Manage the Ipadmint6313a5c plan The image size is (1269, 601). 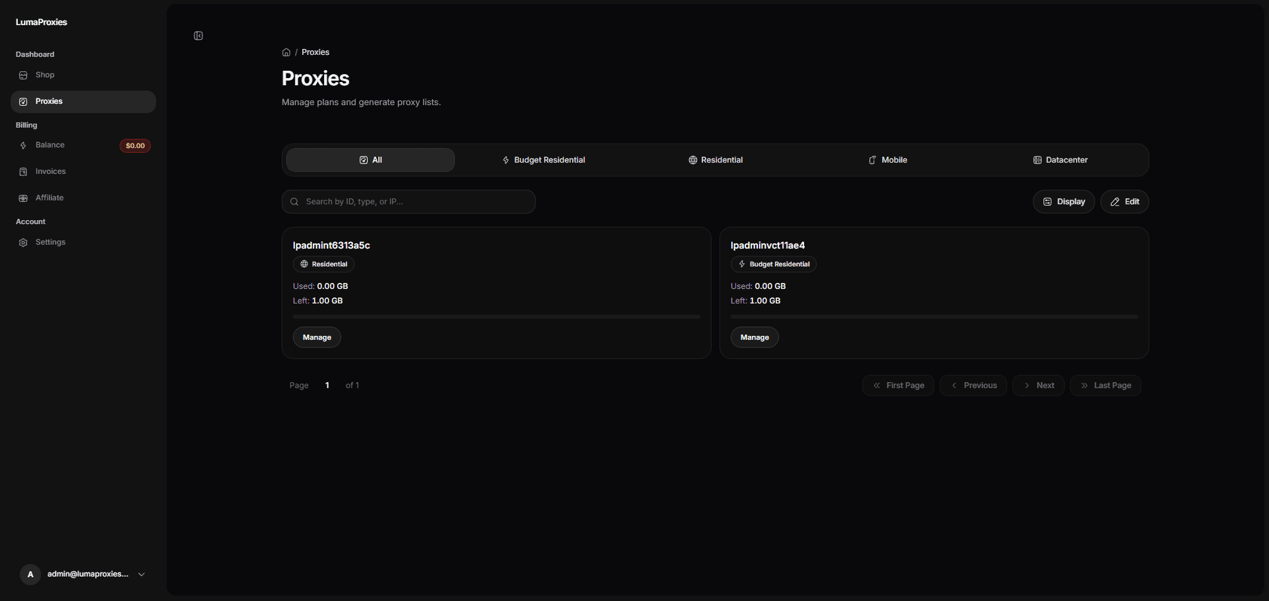pos(316,337)
